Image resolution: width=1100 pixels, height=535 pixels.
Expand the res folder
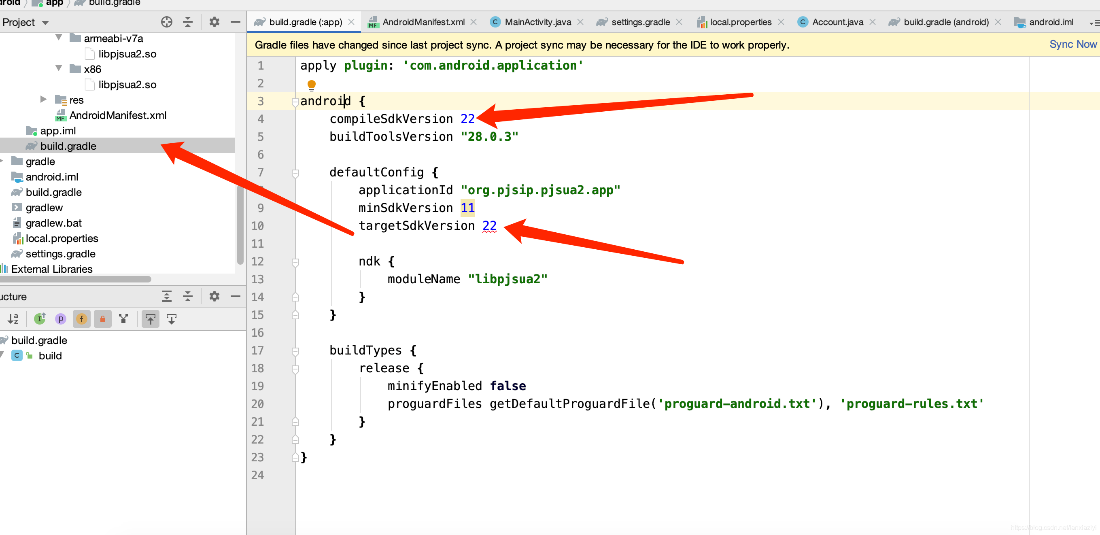click(x=43, y=99)
